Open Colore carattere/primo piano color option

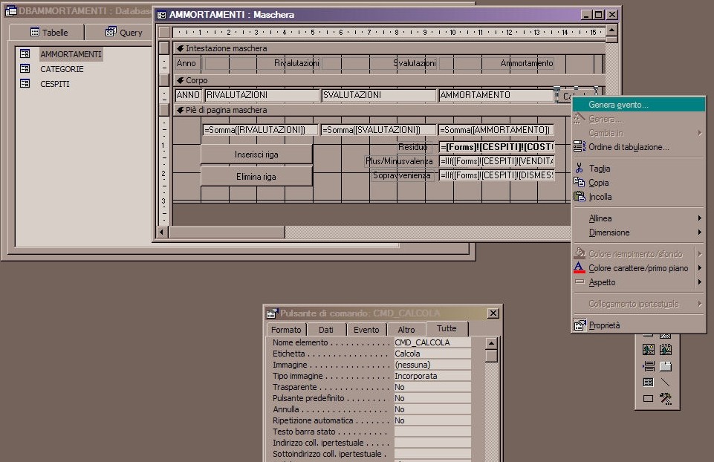pos(637,268)
